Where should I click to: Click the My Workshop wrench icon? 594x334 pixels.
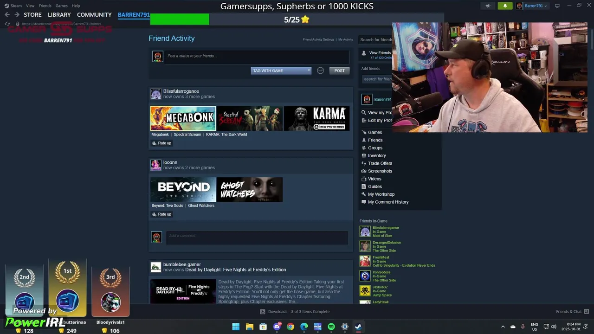(364, 194)
